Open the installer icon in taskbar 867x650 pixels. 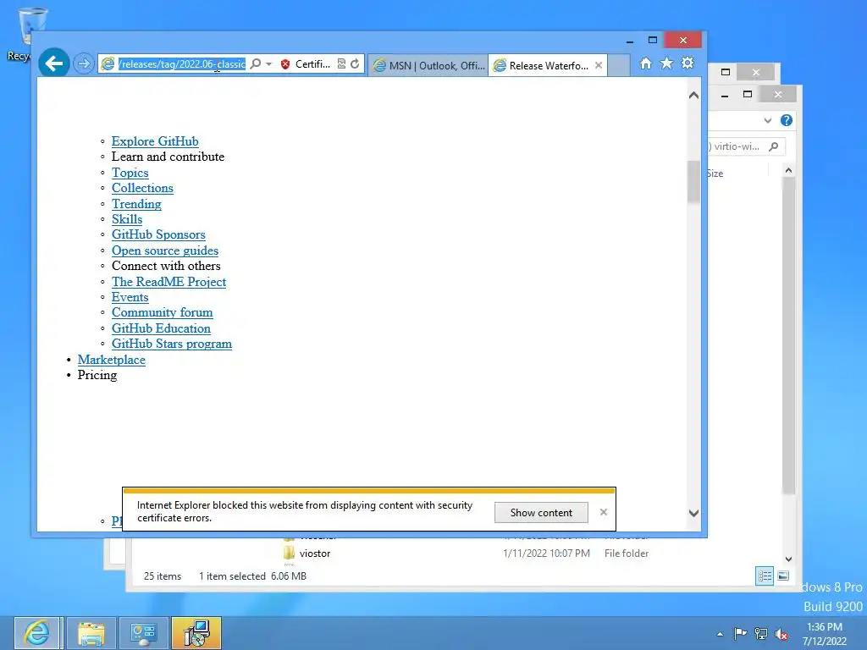(x=196, y=633)
